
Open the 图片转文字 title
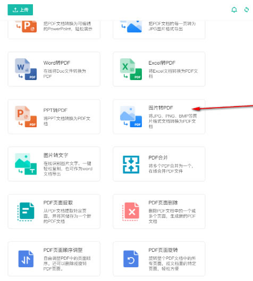click(x=56, y=155)
